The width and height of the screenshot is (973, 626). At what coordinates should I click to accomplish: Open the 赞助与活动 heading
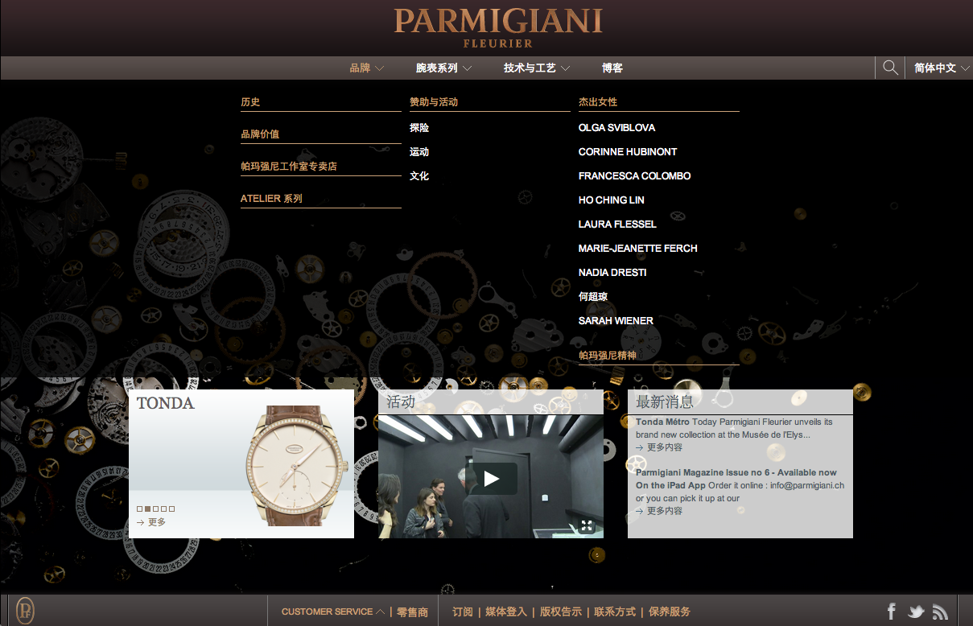click(434, 102)
